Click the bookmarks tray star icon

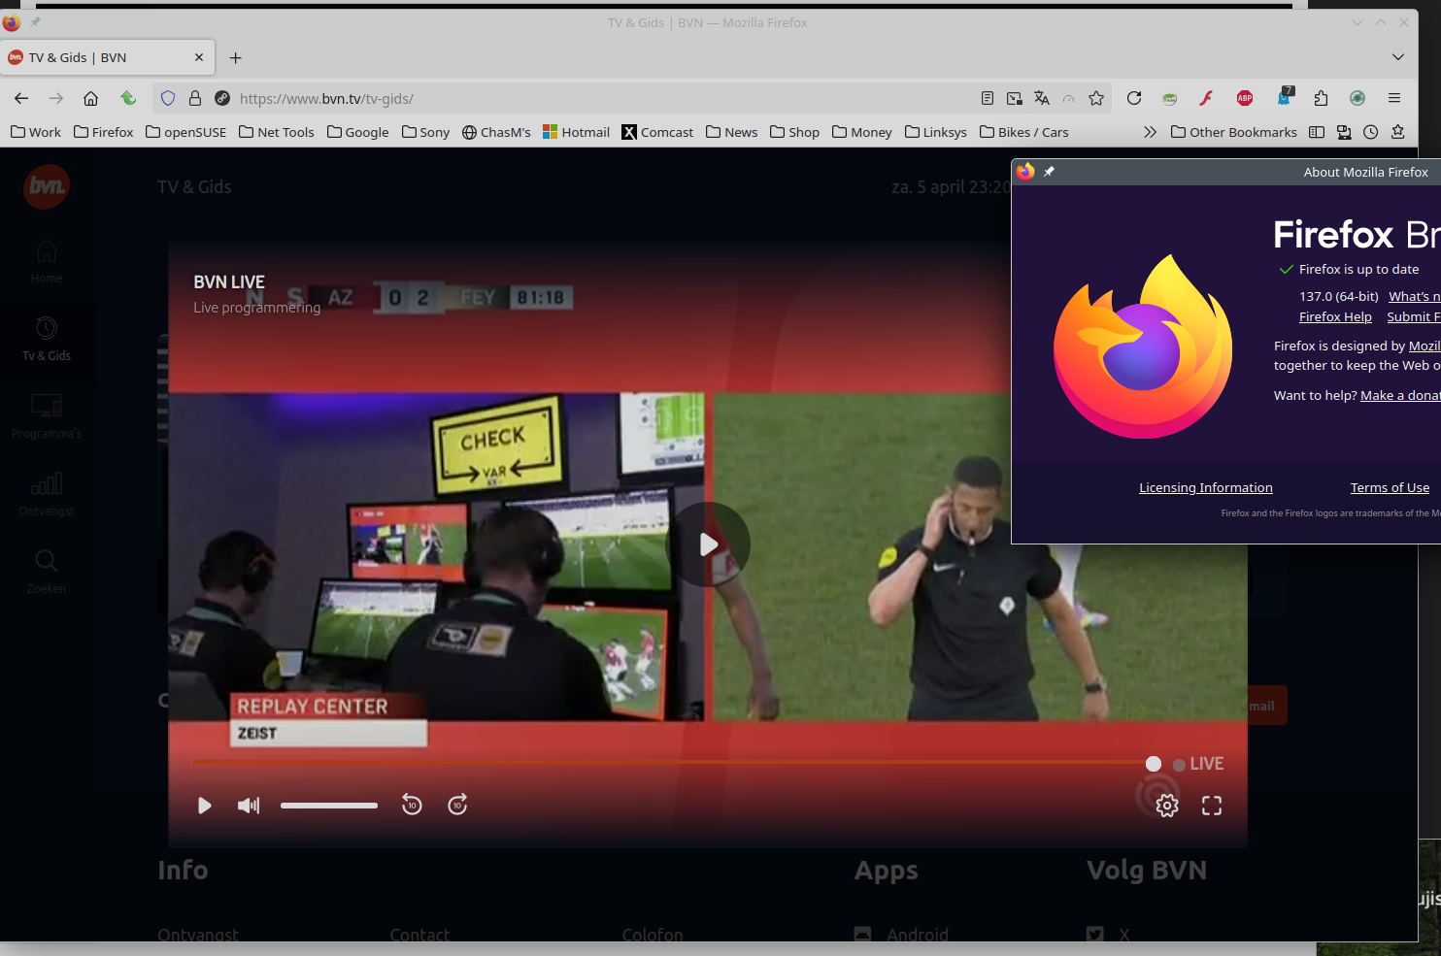1398,132
